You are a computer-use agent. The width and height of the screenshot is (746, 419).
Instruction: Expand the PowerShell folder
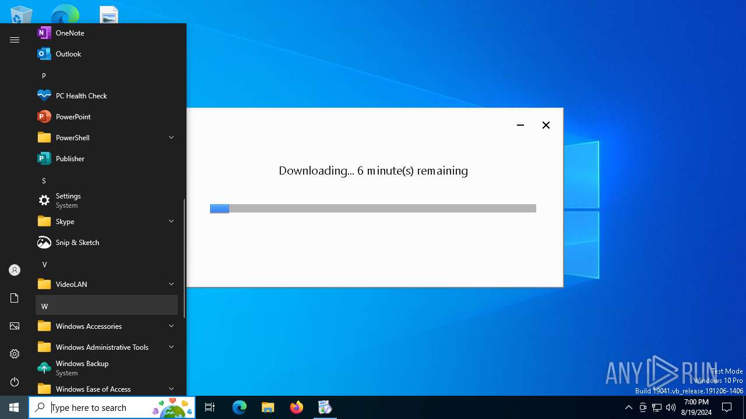pos(107,138)
